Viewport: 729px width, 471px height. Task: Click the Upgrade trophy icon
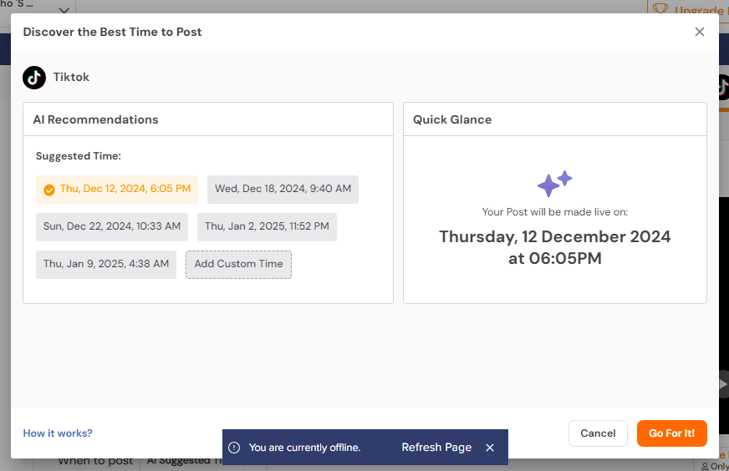660,8
